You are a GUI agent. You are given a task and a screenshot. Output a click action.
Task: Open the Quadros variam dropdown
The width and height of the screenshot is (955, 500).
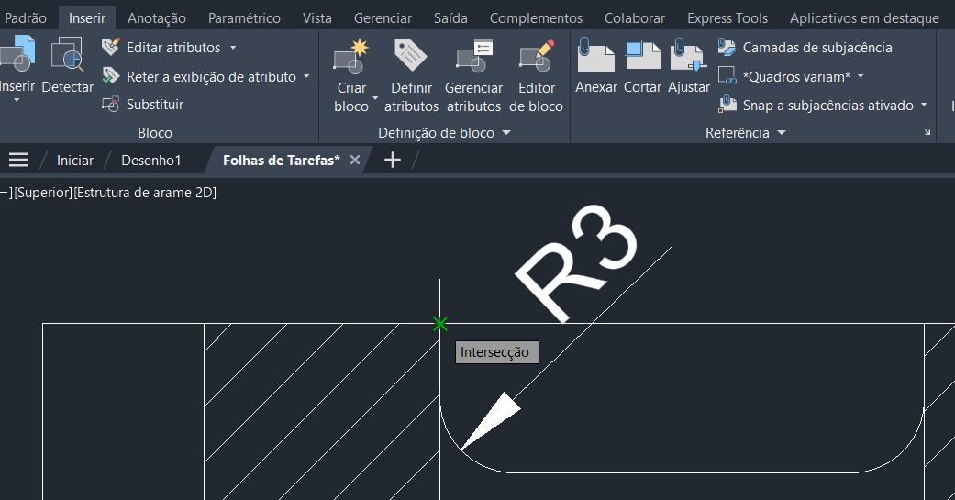(x=861, y=76)
